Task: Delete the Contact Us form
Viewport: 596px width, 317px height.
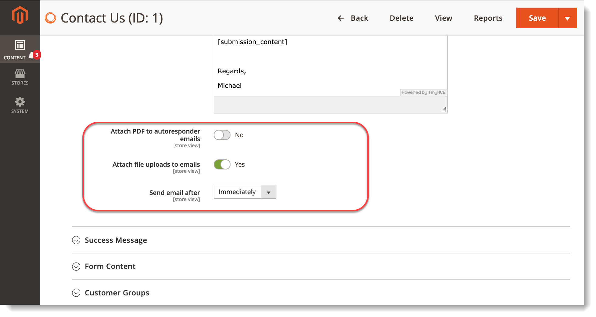Action: 401,18
